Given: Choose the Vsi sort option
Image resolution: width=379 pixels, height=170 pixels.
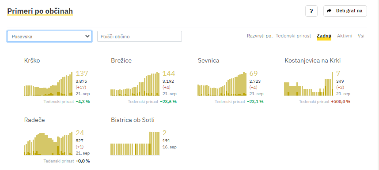Looking at the screenshot, I should 361,36.
